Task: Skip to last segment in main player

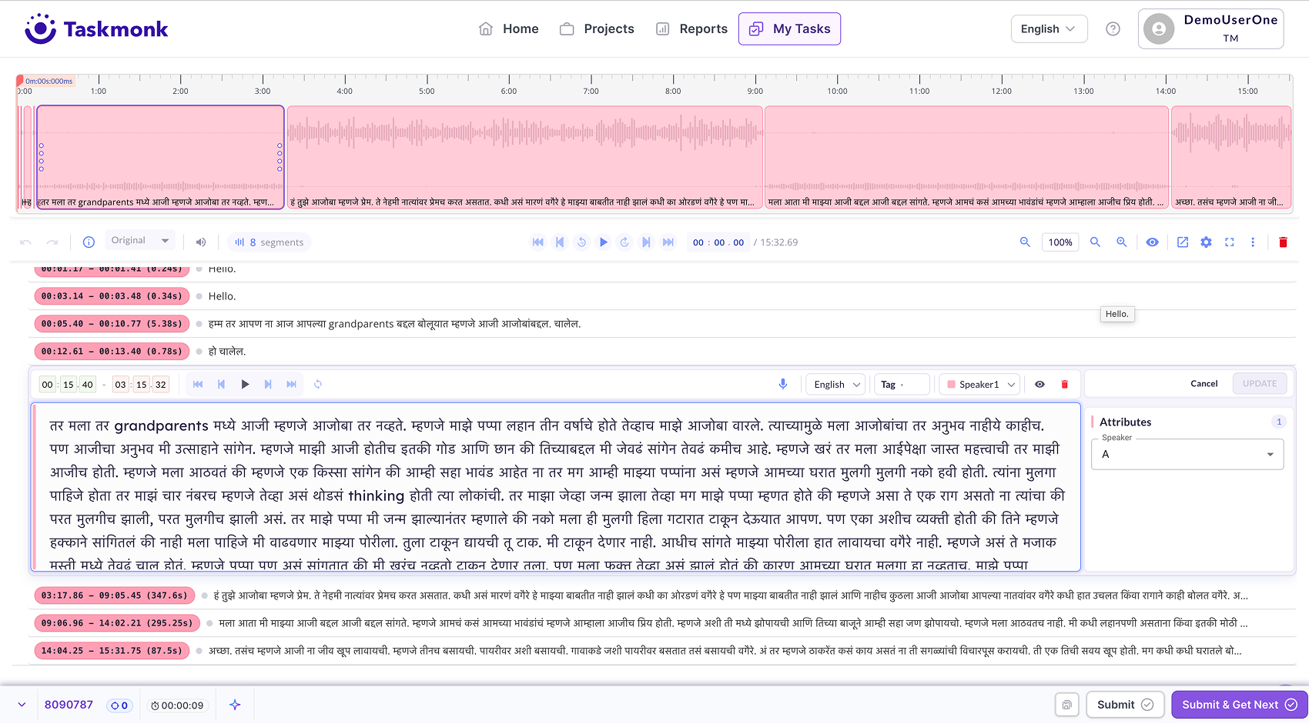Action: [x=668, y=242]
